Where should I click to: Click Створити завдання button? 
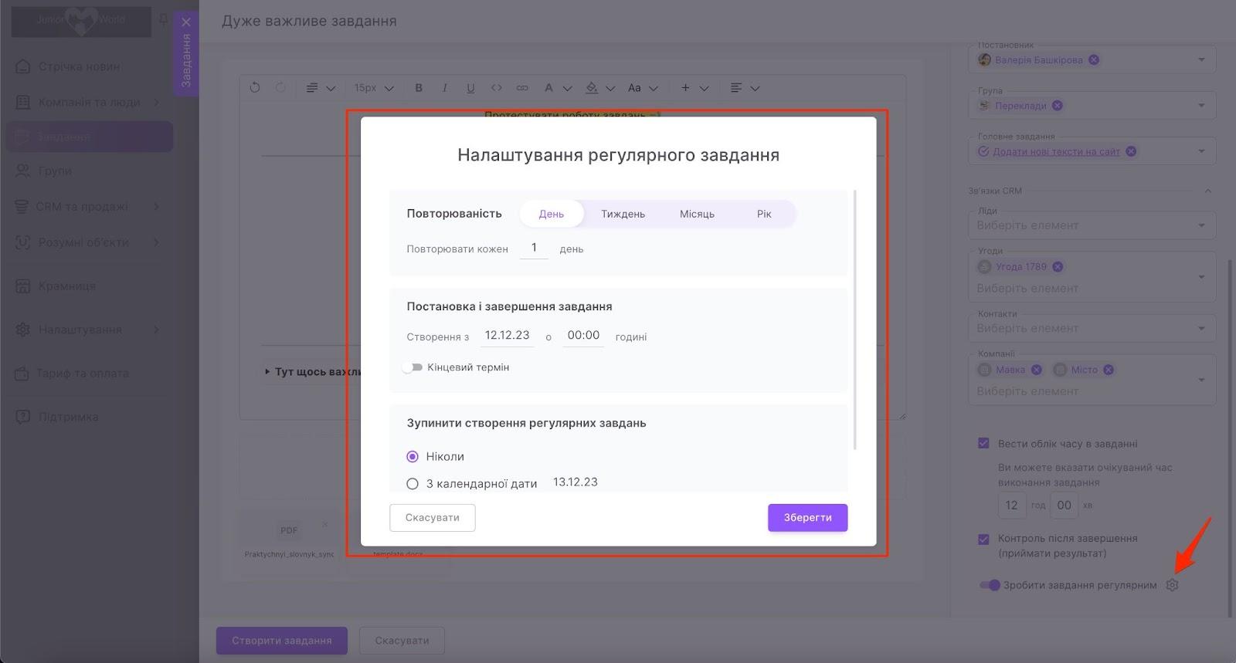(282, 641)
